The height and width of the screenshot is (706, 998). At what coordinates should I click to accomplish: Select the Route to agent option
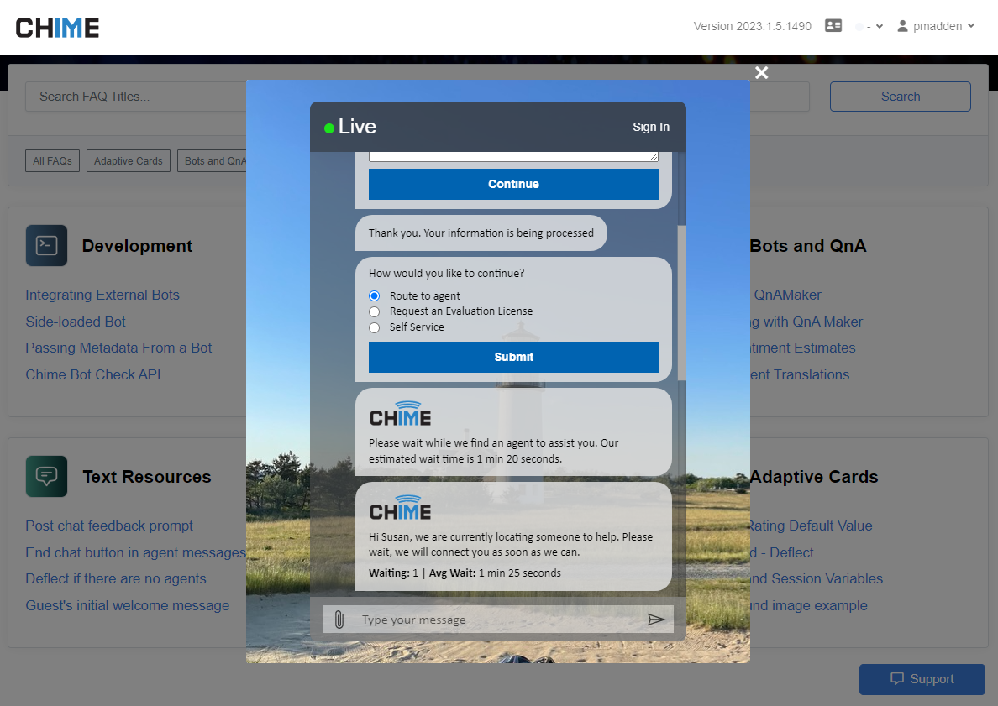click(375, 295)
